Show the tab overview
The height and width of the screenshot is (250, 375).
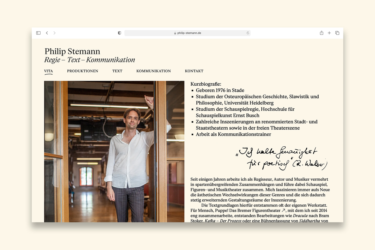tap(337, 33)
